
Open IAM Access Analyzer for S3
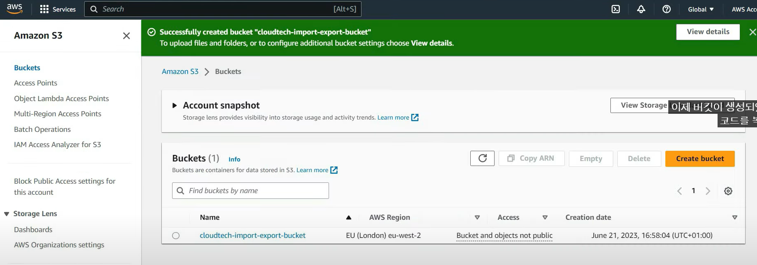(x=58, y=145)
